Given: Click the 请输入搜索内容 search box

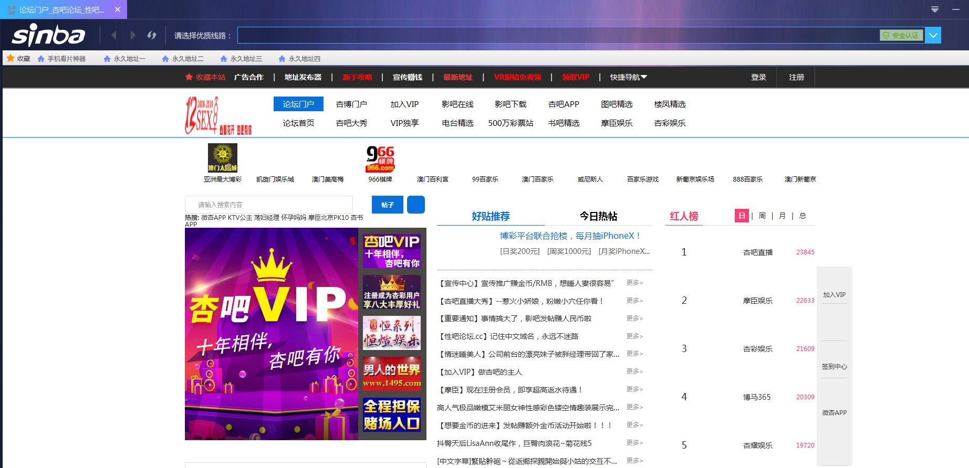Looking at the screenshot, I should point(269,205).
